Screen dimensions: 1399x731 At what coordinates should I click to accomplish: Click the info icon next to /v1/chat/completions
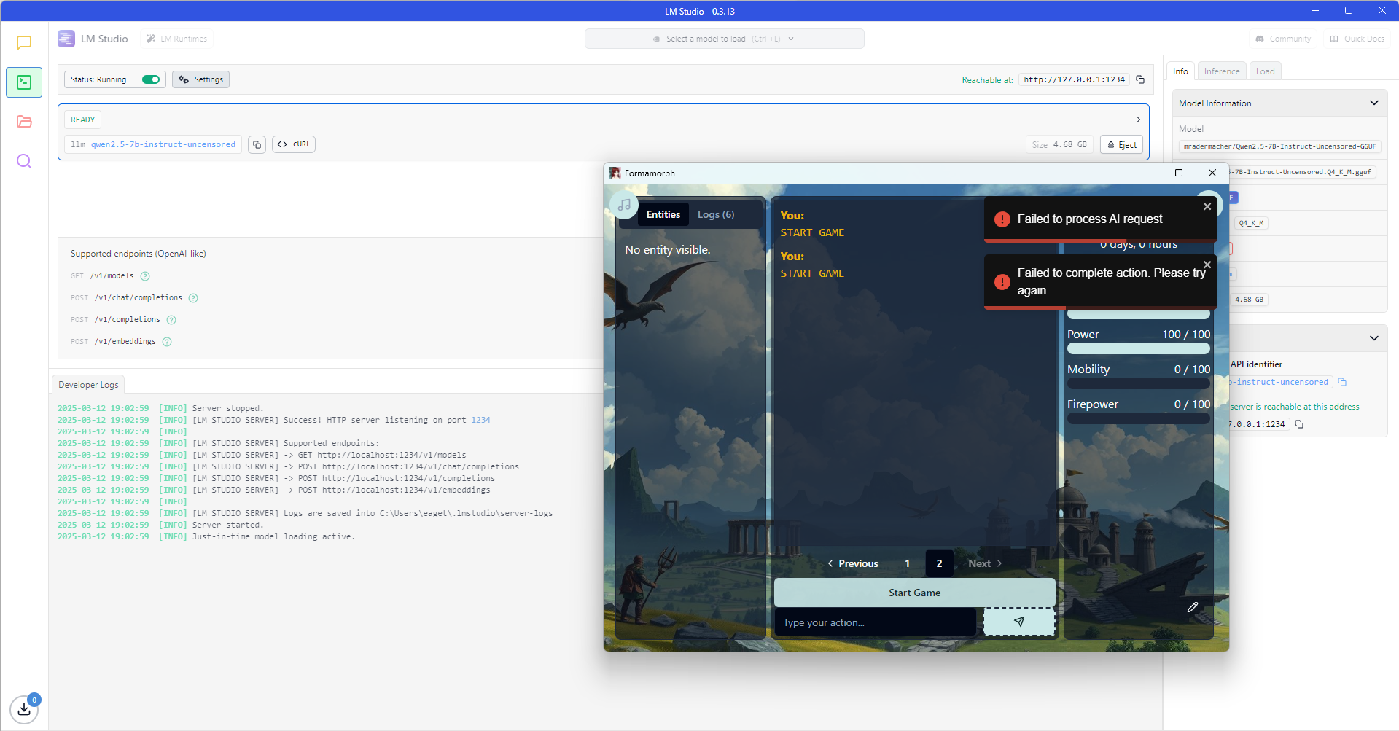click(193, 298)
